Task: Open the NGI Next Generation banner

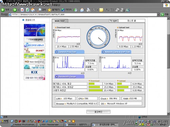Action: point(34,62)
